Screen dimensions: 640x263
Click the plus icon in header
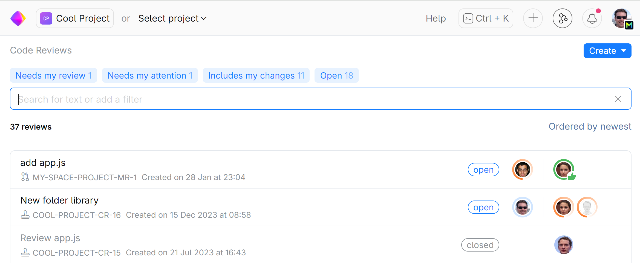533,18
